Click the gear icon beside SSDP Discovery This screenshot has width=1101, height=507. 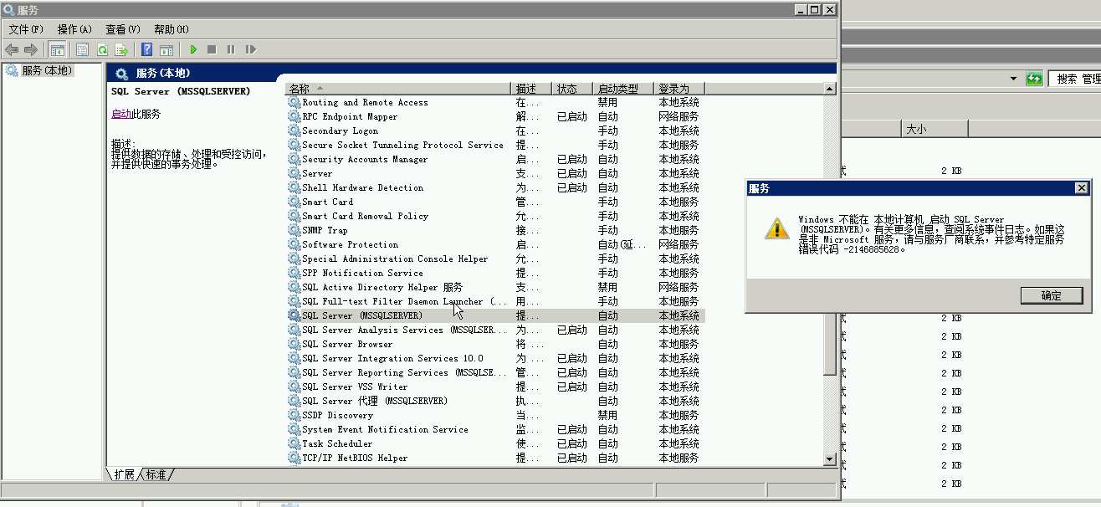coord(294,415)
